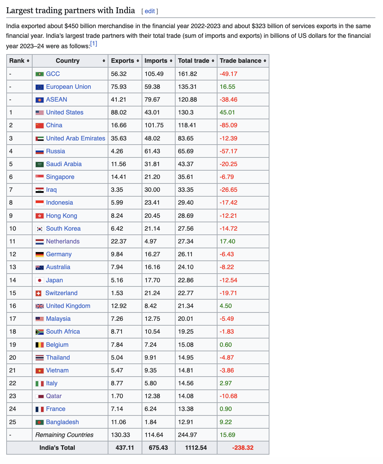The height and width of the screenshot is (464, 383).
Task: Open the Singapore link
Action: tap(60, 177)
